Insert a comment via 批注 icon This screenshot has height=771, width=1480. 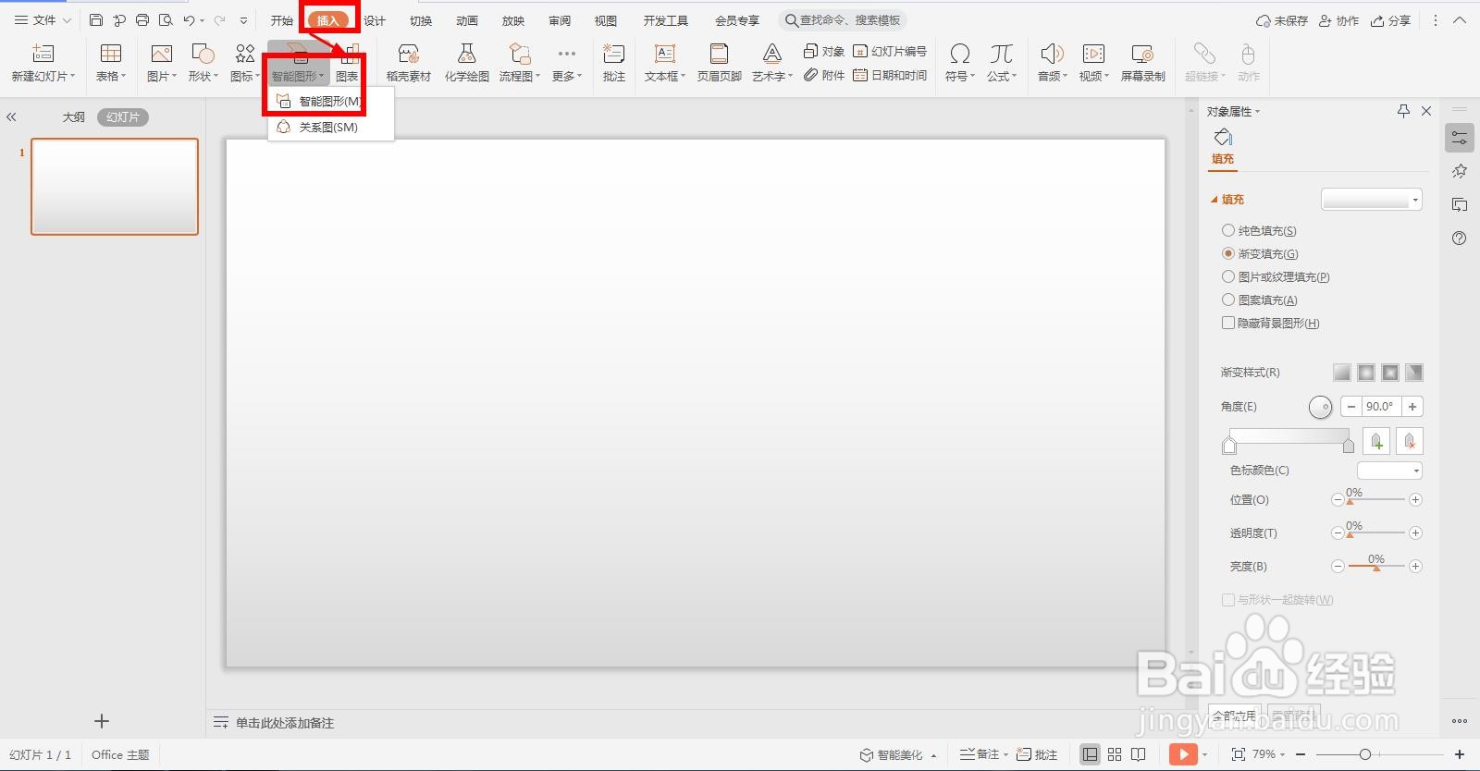(x=613, y=54)
